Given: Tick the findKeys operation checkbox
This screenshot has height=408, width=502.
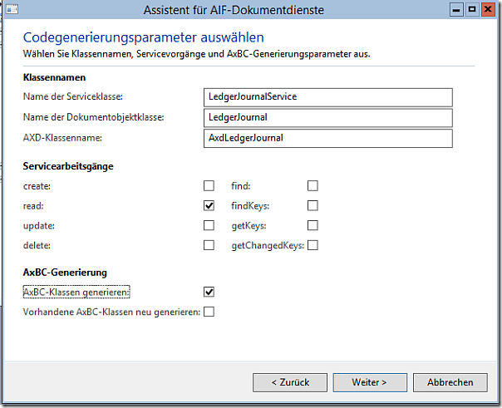Looking at the screenshot, I should (313, 205).
